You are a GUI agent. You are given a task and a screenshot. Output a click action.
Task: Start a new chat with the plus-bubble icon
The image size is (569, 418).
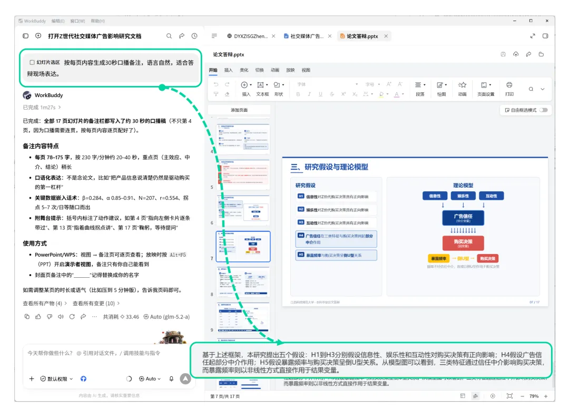(x=38, y=36)
